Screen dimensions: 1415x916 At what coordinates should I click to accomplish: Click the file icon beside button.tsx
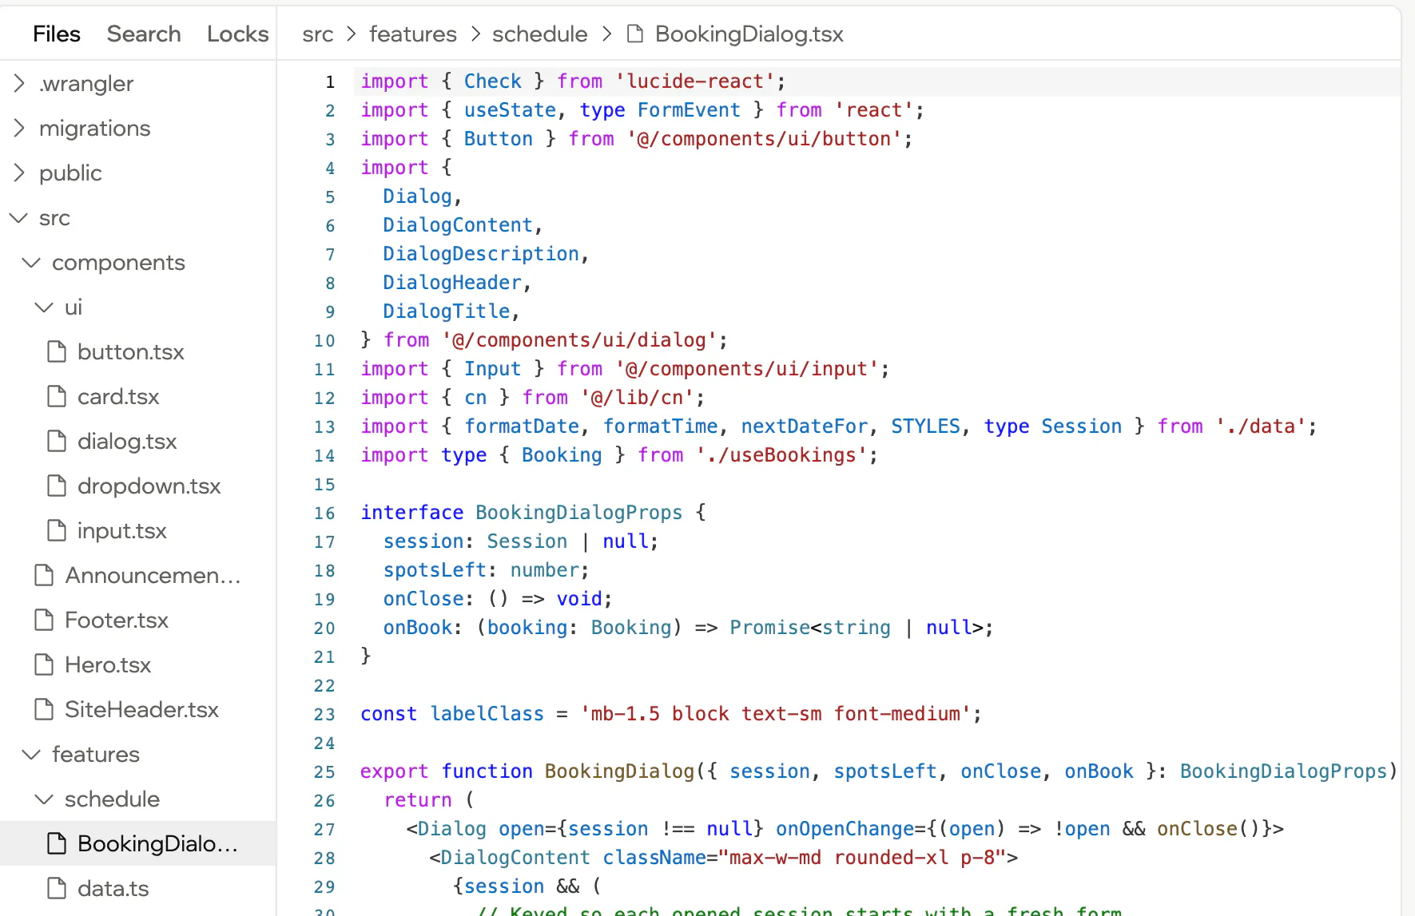[x=57, y=351]
